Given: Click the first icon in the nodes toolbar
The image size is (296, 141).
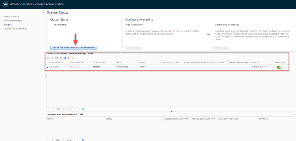Looking at the screenshot, I should pyautogui.click(x=49, y=58).
